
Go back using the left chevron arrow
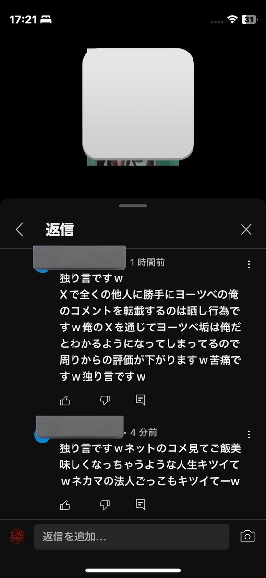coord(19,229)
